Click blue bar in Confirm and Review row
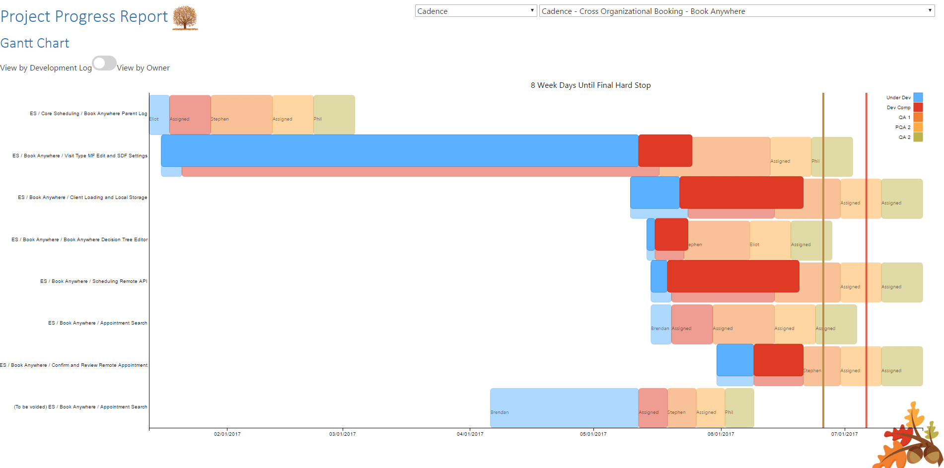The image size is (944, 468). 735,360
